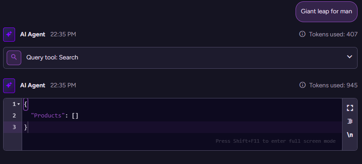Click the Tokens used: 945 text

point(333,85)
